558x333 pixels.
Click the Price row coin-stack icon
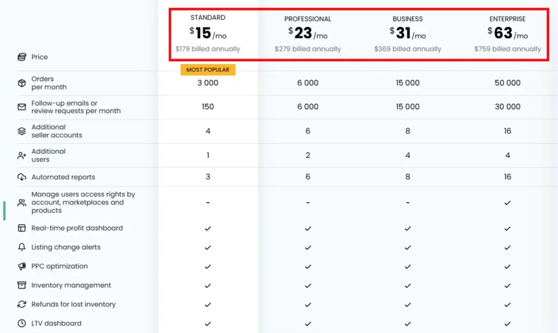pyautogui.click(x=22, y=57)
